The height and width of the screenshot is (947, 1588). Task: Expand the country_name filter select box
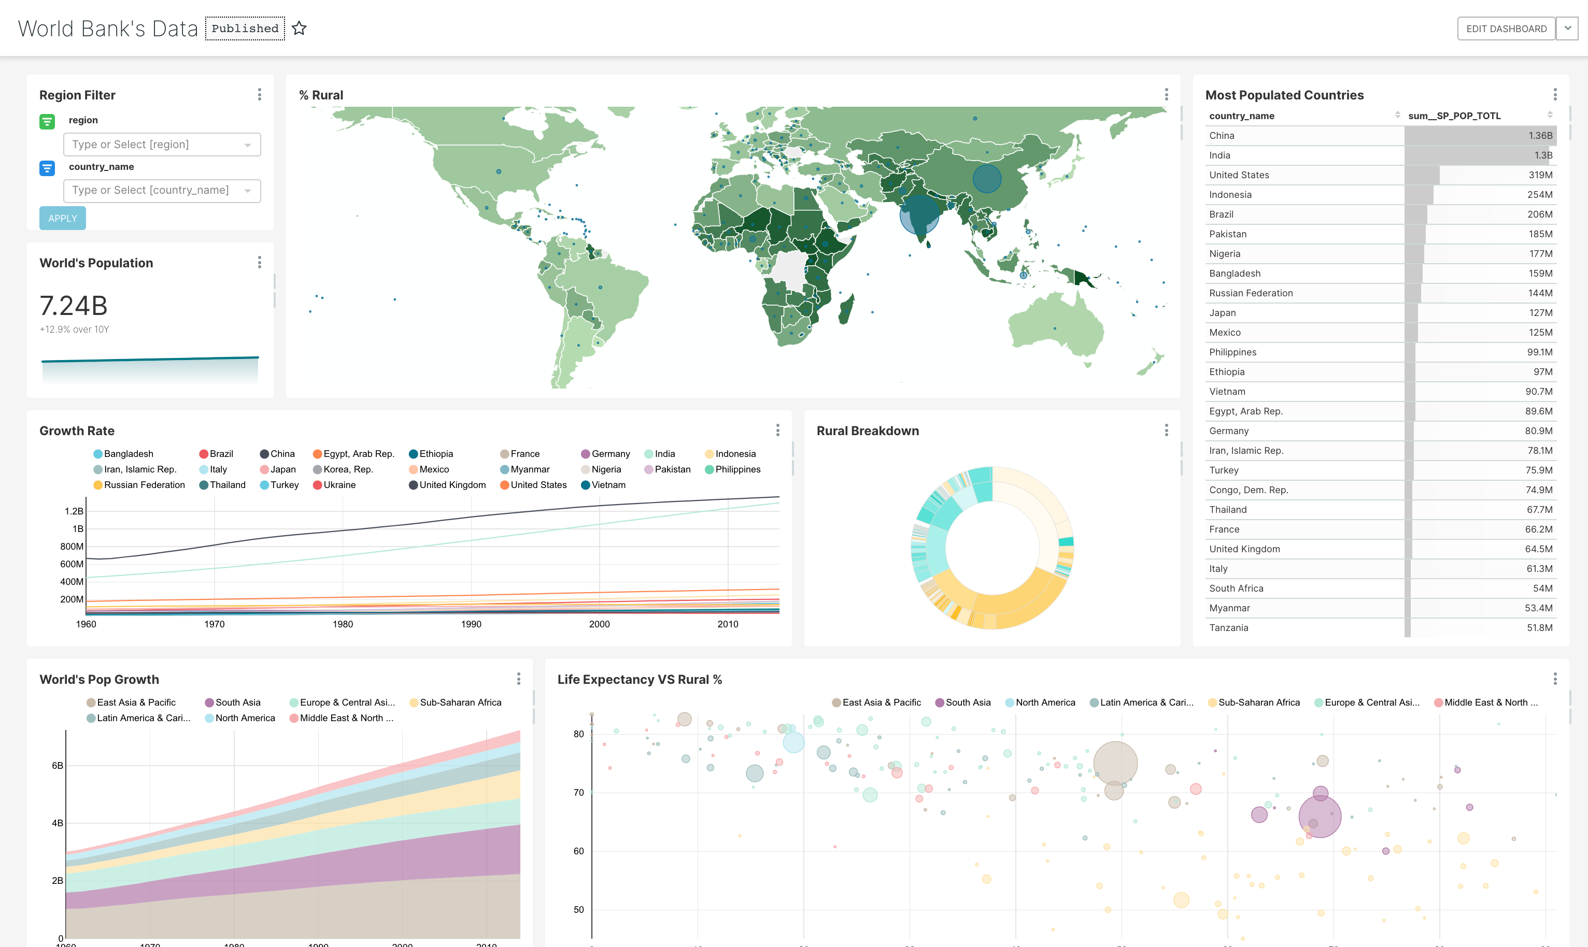162,190
